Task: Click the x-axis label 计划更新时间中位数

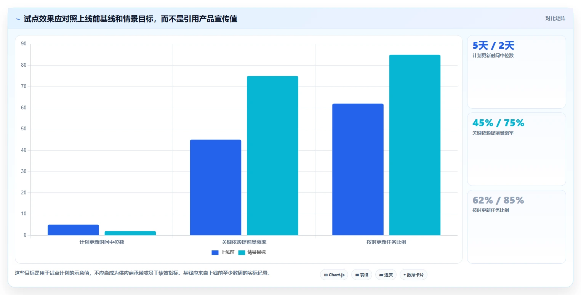Action: pyautogui.click(x=102, y=242)
